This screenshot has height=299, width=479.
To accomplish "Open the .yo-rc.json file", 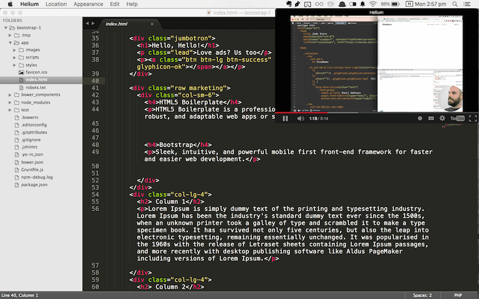I will click(x=32, y=154).
